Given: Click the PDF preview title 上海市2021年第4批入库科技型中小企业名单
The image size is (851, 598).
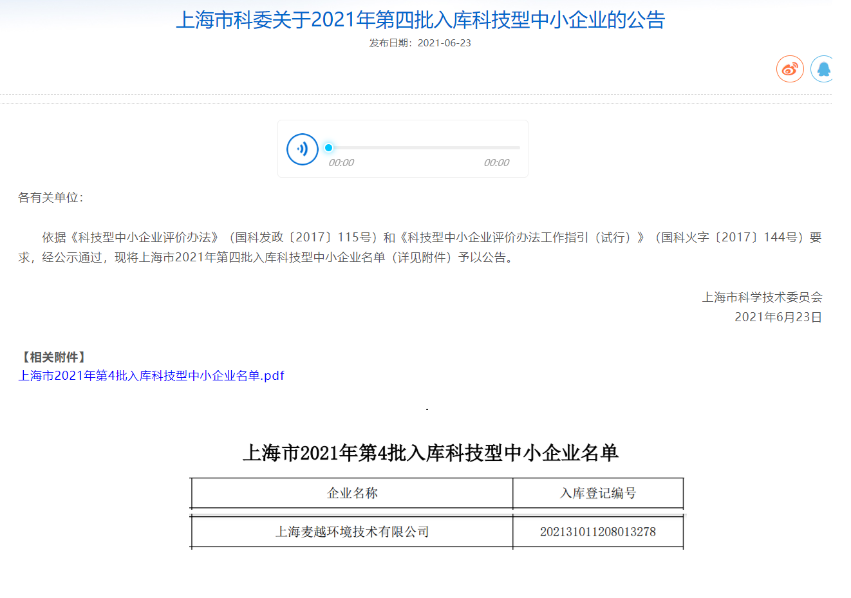Looking at the screenshot, I should pyautogui.click(x=430, y=453).
